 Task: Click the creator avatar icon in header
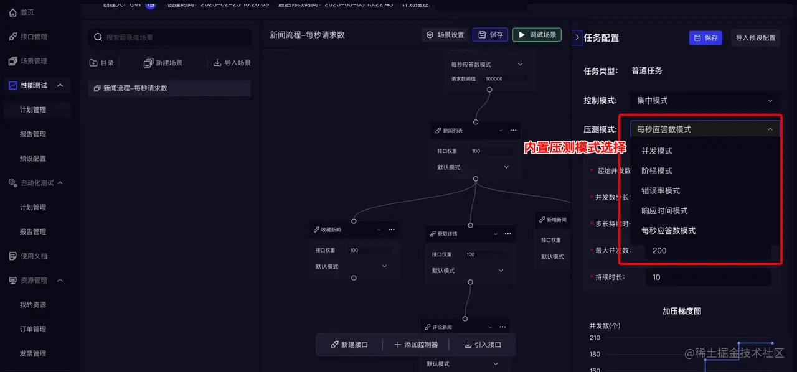[x=151, y=4]
